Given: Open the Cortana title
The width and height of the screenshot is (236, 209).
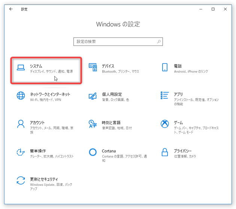Looking at the screenshot, I should (109, 151).
